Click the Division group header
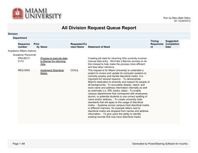Image resolution: width=198 pixels, height=153 pixels. [13, 34]
